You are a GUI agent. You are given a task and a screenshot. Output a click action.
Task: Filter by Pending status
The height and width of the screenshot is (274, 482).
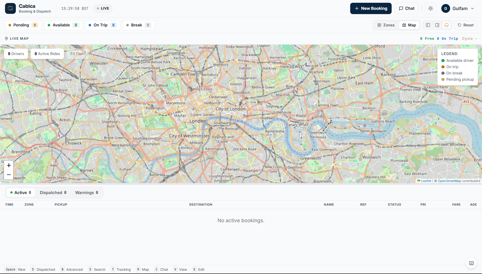click(x=23, y=25)
